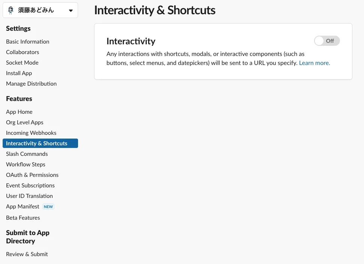
Task: Follow the Learn more link
Action: pyautogui.click(x=314, y=63)
